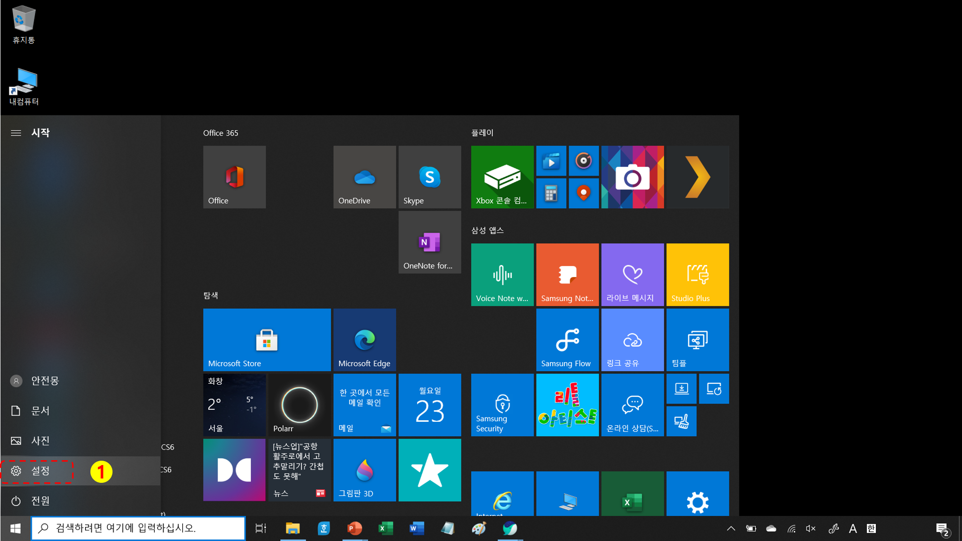Open the Paint 3D (그림판 3D) tile
Viewport: 962px width, 541px height.
pyautogui.click(x=364, y=470)
